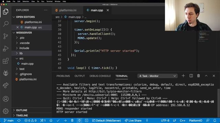Expand the TIMELINE section

(32, 115)
